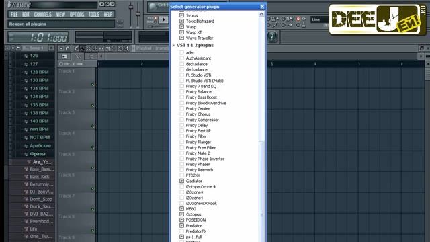
Task: Toggle the Gladiator favorite checkbox
Action: [181, 181]
